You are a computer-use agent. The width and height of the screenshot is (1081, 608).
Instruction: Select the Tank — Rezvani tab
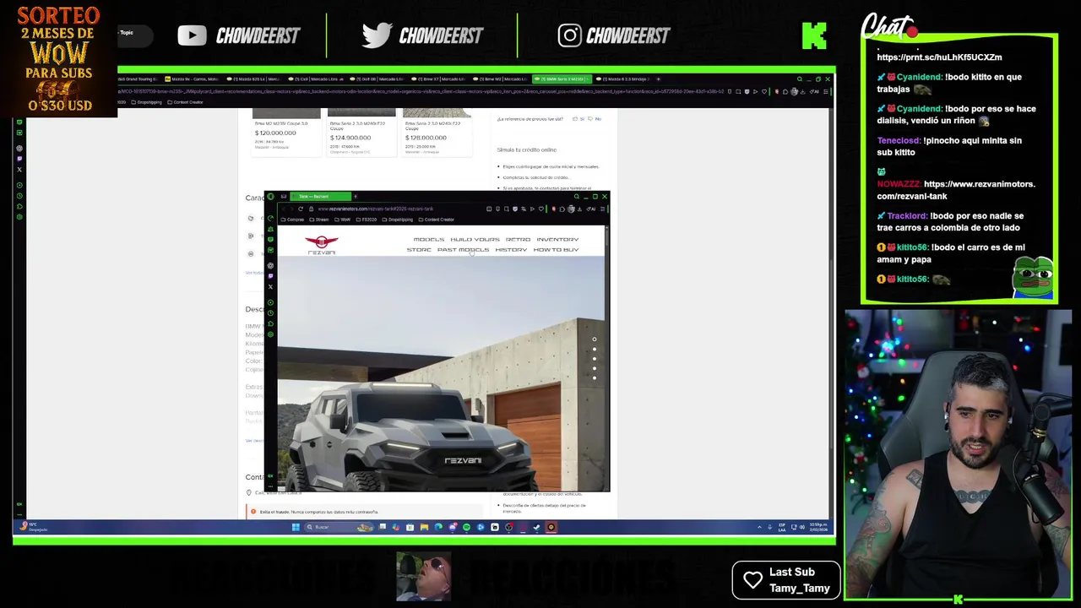(x=321, y=196)
